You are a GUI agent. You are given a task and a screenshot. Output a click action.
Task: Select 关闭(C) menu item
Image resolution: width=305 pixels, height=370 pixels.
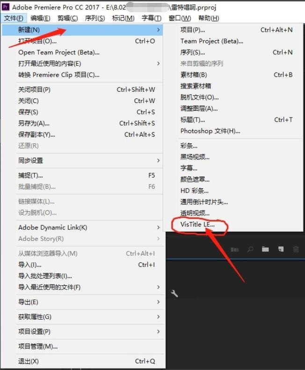pyautogui.click(x=82, y=101)
